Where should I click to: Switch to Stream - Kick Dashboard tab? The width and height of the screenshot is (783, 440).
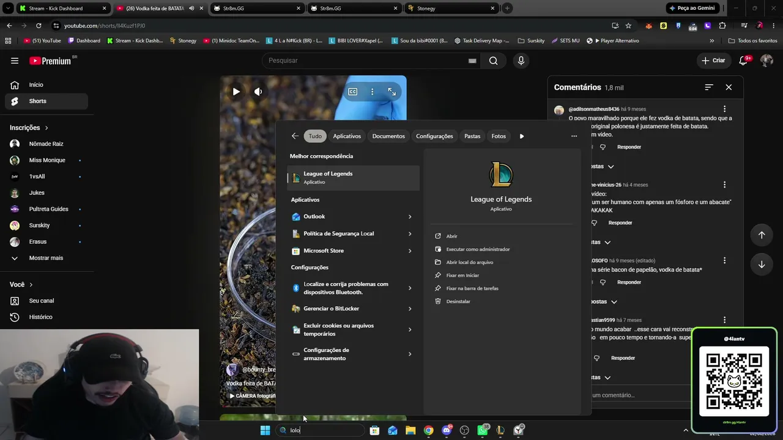62,9
